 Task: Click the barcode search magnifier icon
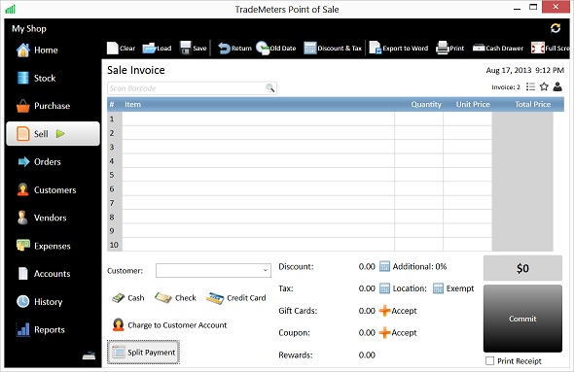pos(270,88)
